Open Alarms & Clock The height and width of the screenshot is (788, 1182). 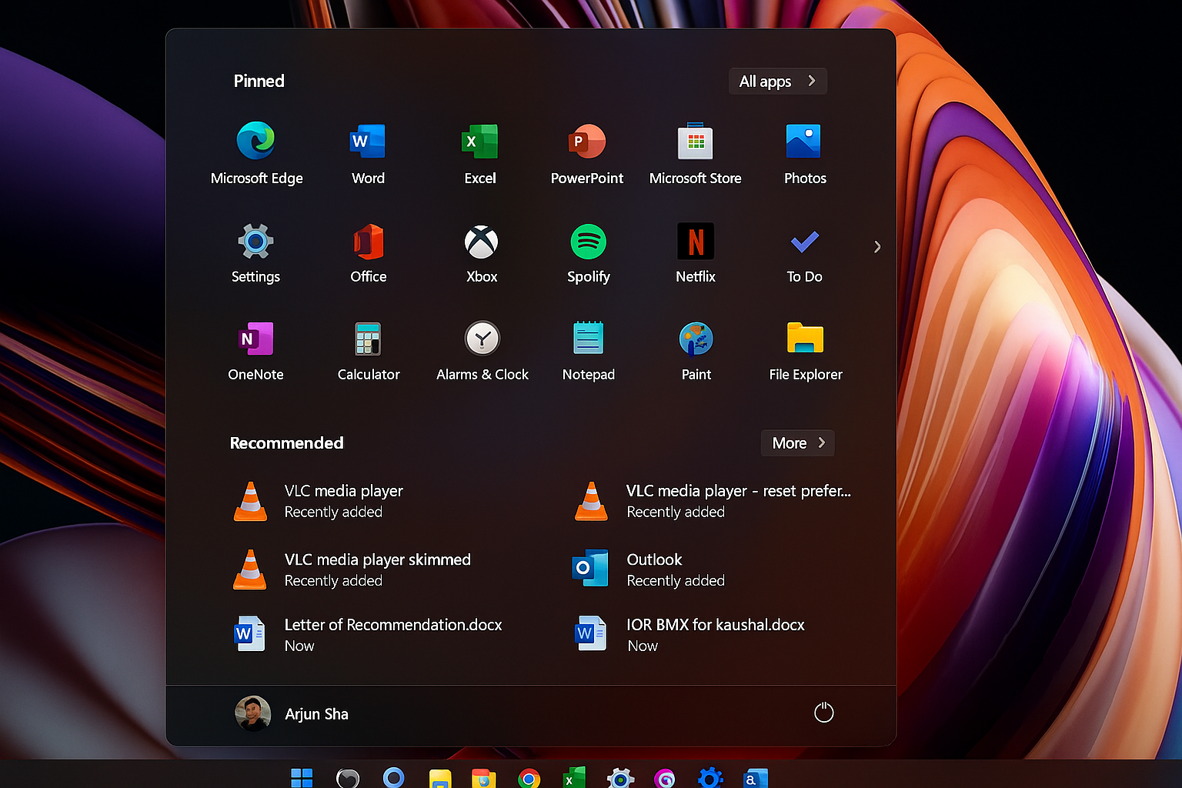pyautogui.click(x=482, y=351)
